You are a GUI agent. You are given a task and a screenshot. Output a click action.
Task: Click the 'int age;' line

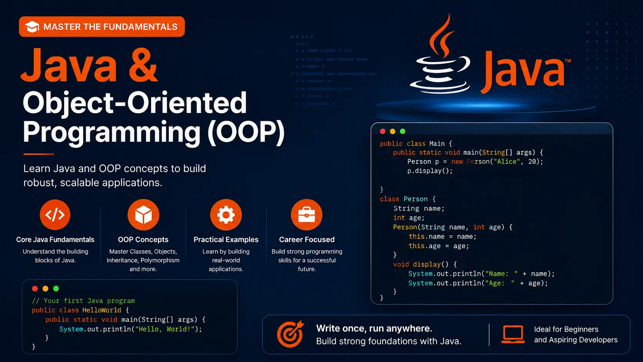(409, 218)
